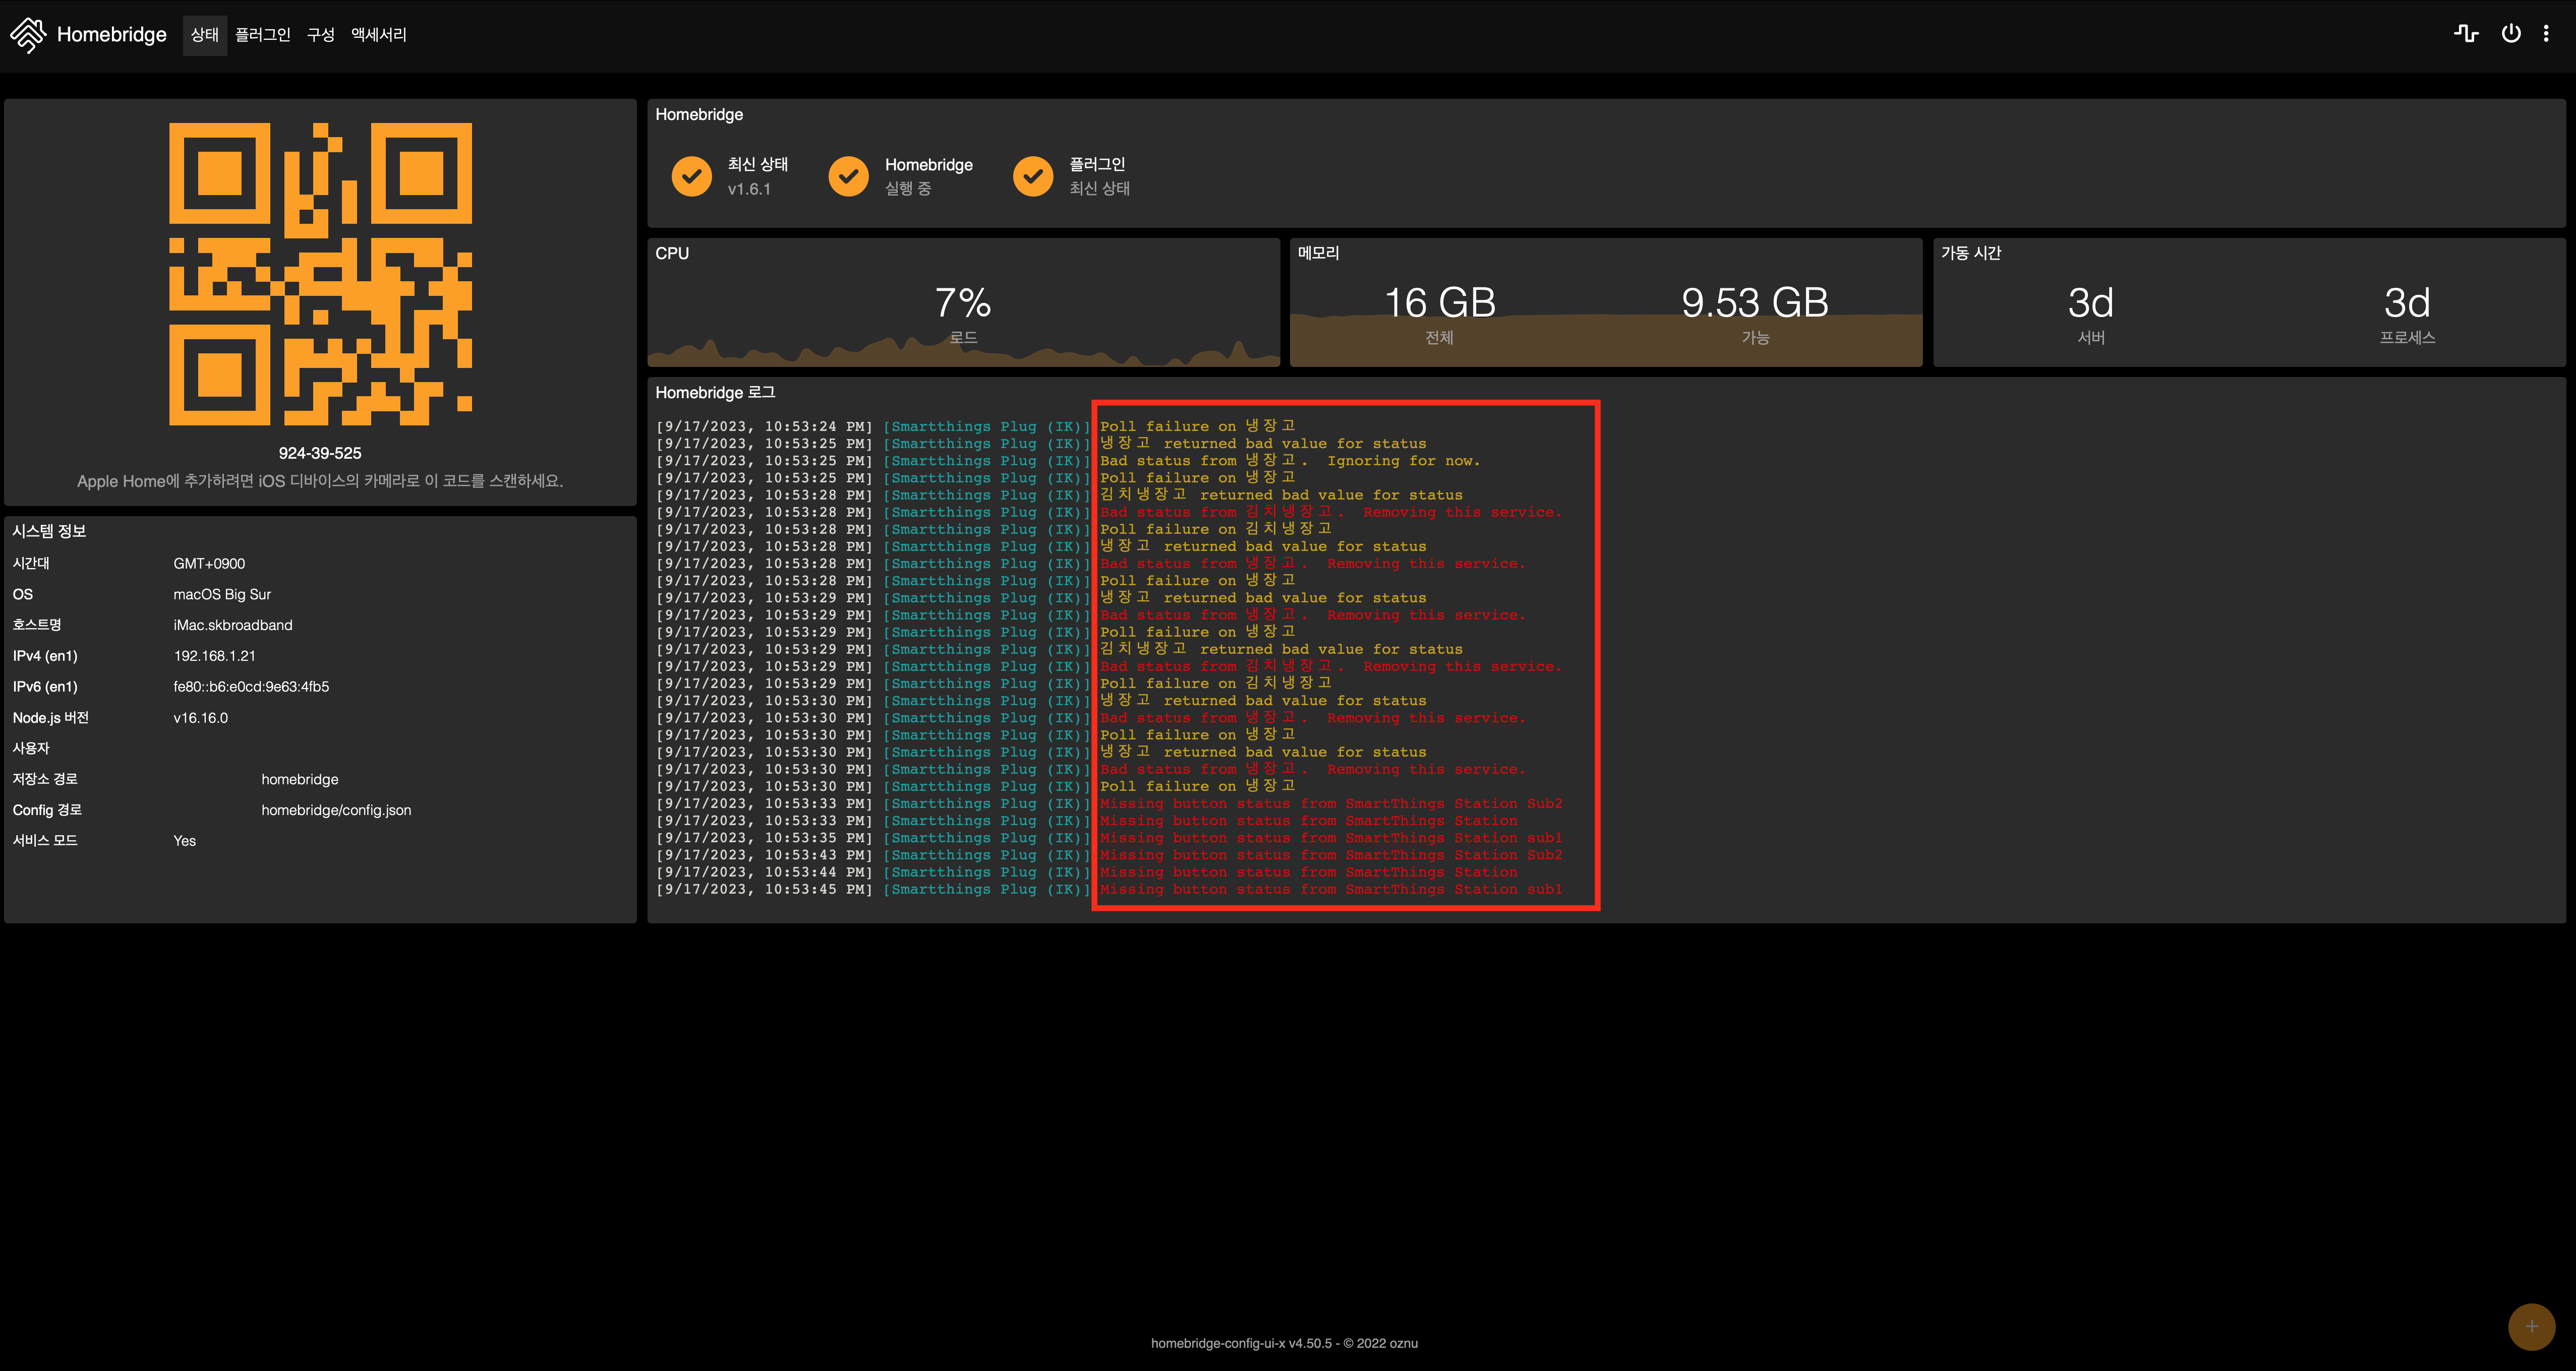Image resolution: width=2576 pixels, height=1371 pixels.
Task: Click the 가동 시간 uptime widget
Action: 2248,303
